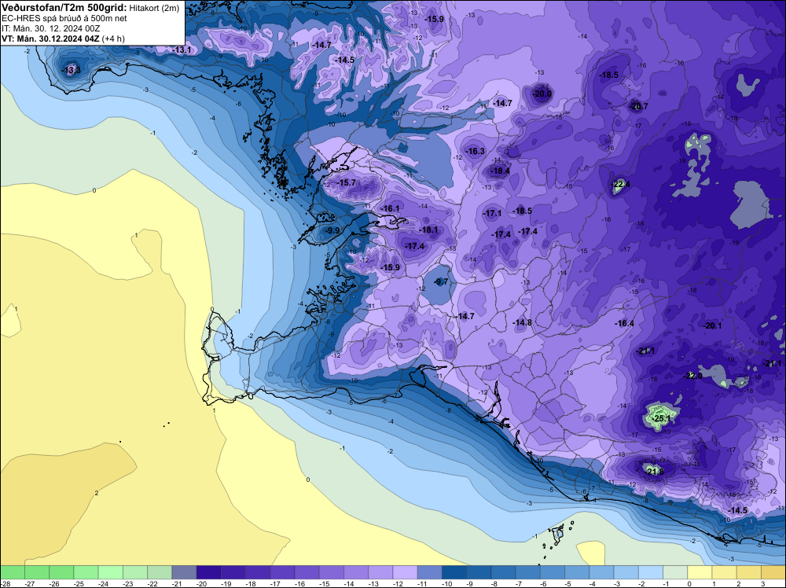Click the -20.7 temperature label

click(638, 106)
